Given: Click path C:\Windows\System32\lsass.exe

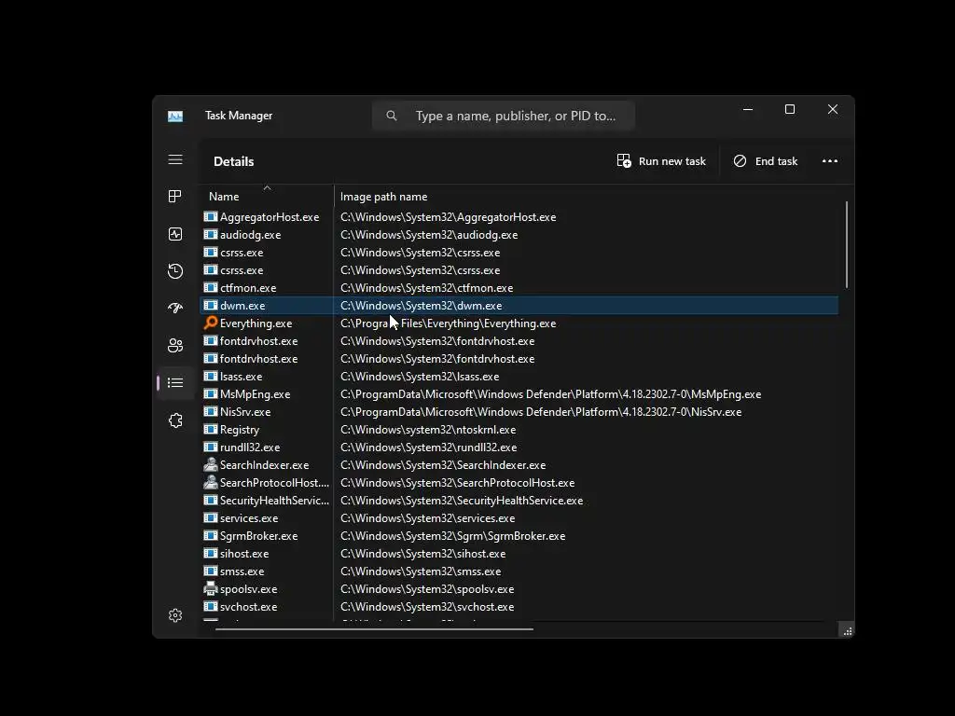Looking at the screenshot, I should click(x=420, y=377).
